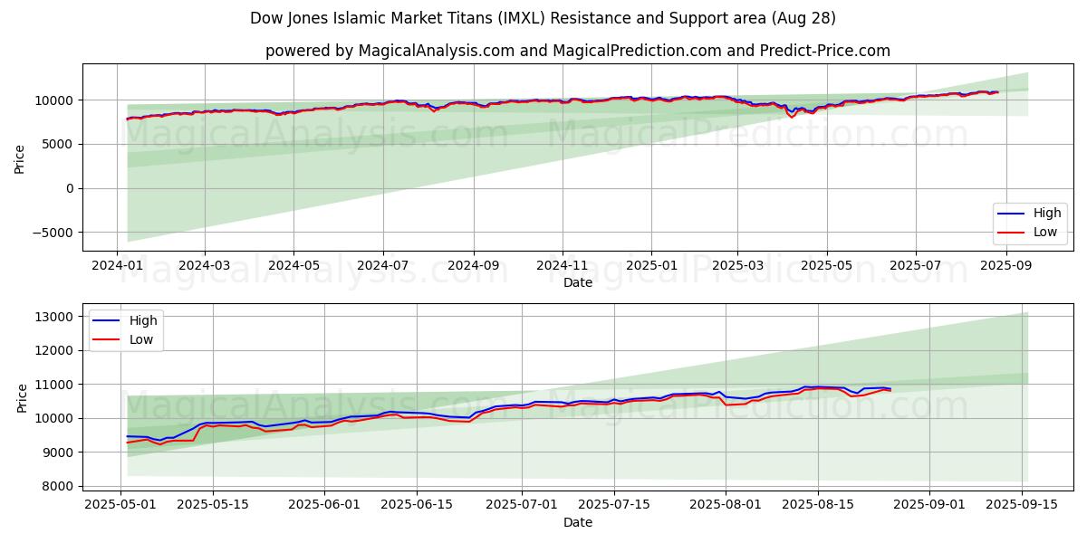Click the −5000 label on top chart axis
The width and height of the screenshot is (1087, 543).
(x=54, y=233)
